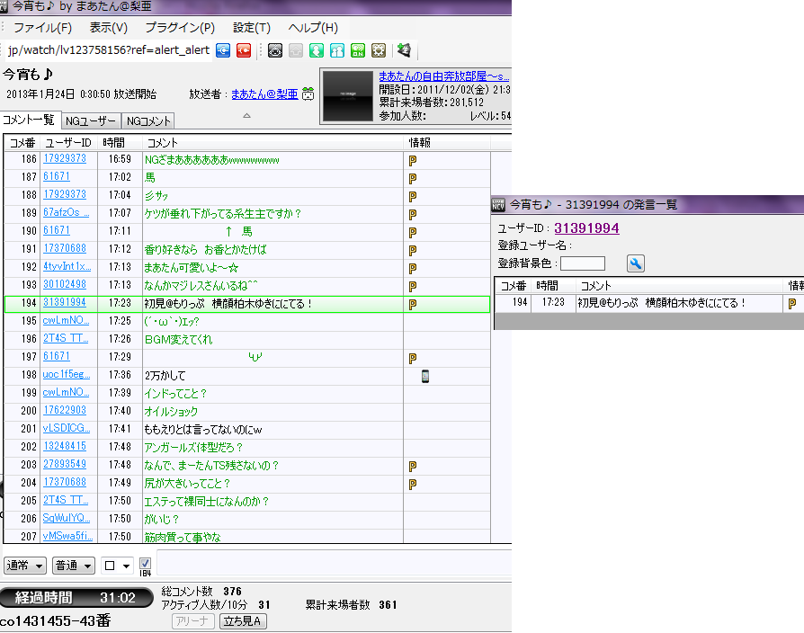
Task: Select comment "2万かして"
Action: point(165,376)
